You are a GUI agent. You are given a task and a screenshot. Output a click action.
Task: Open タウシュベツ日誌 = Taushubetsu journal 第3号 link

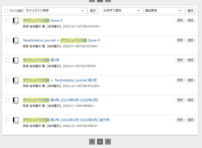60,80
